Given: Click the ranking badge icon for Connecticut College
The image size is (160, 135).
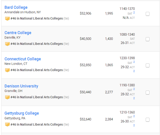Looking at the screenshot, I should [x=7, y=70].
